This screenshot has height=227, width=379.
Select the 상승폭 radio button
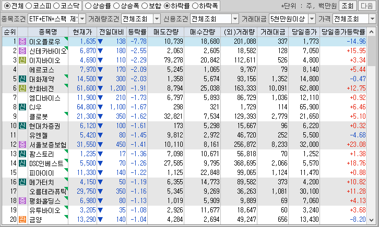coord(116,6)
